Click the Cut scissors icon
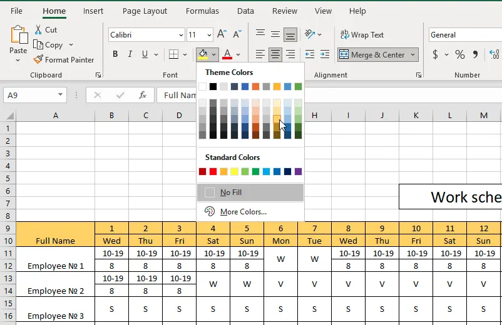The height and width of the screenshot is (325, 502). pyautogui.click(x=38, y=30)
